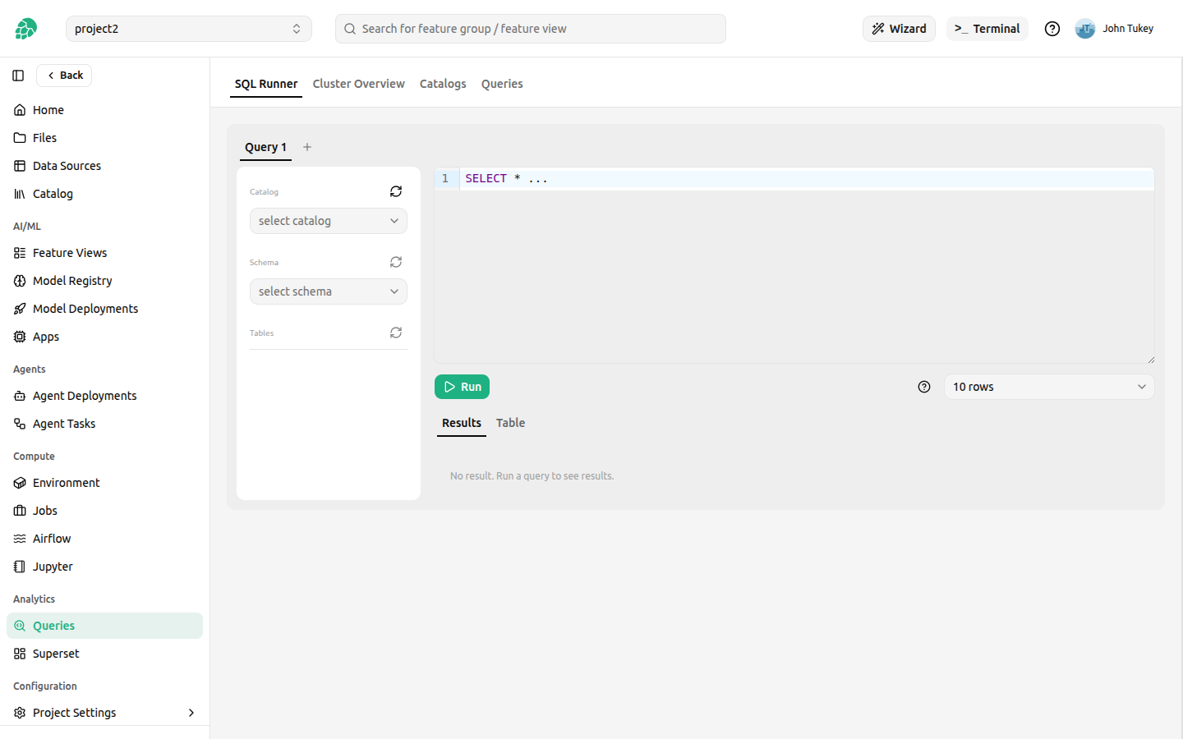Toggle the sidebar collapse icon
The width and height of the screenshot is (1183, 739).
pos(18,76)
